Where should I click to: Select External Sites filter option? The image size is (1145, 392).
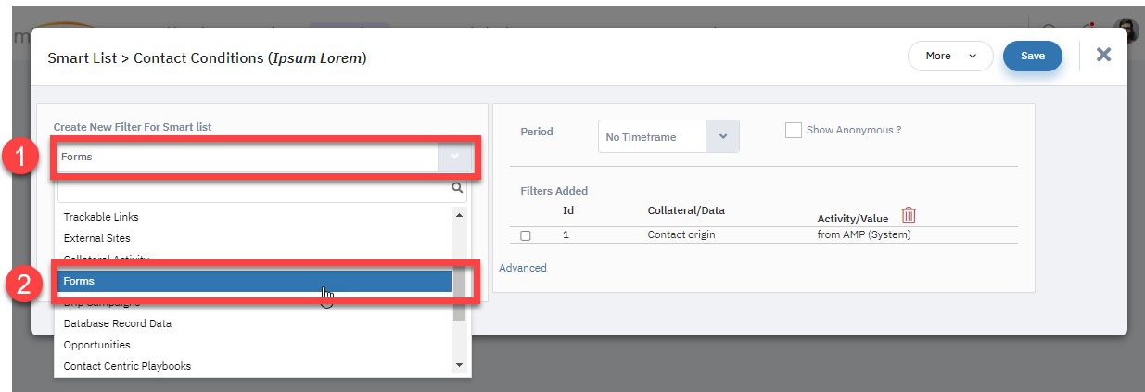(254, 238)
